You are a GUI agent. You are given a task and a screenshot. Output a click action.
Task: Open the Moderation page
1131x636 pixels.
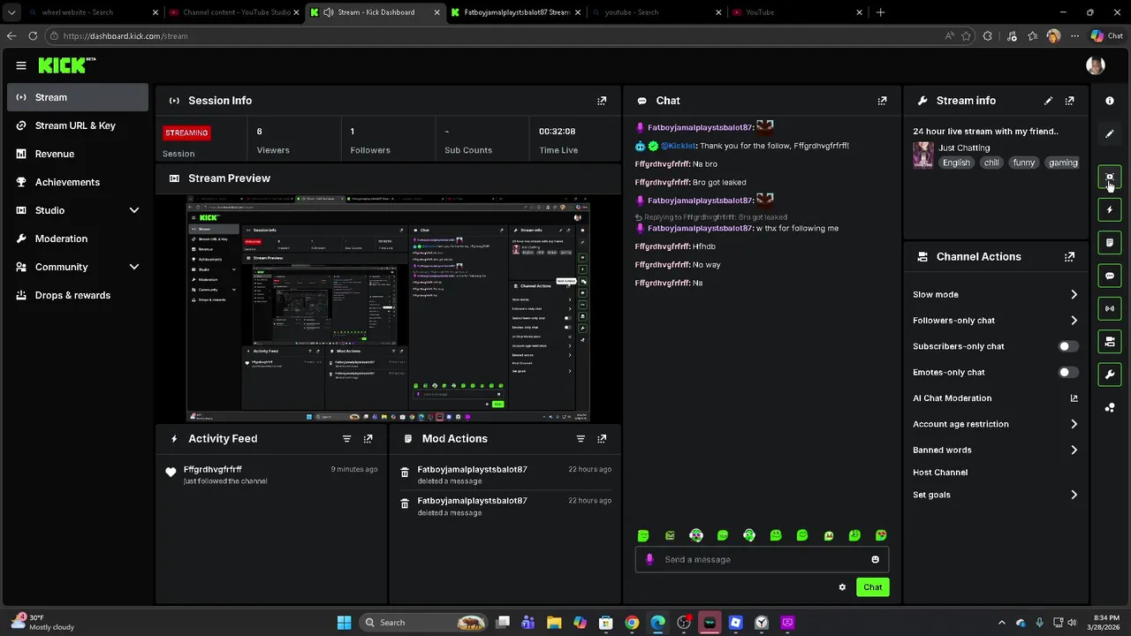pos(78,238)
